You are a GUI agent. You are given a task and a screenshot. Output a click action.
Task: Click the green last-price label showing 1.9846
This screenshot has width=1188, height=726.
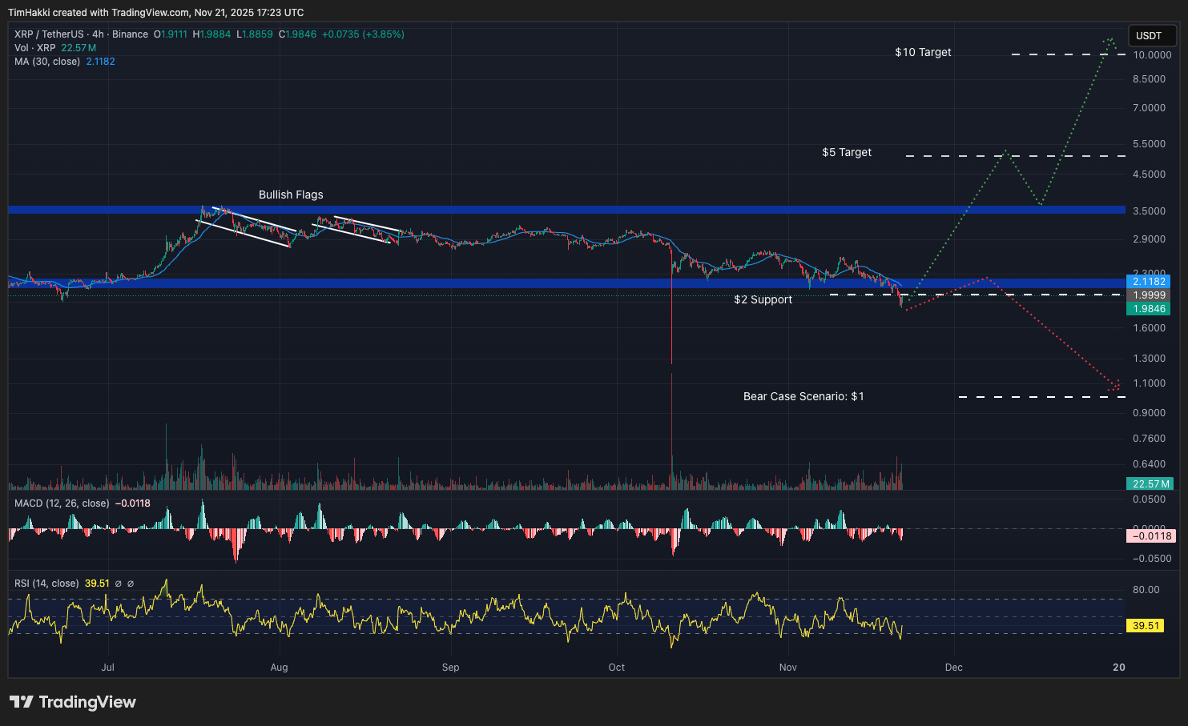pyautogui.click(x=1149, y=308)
